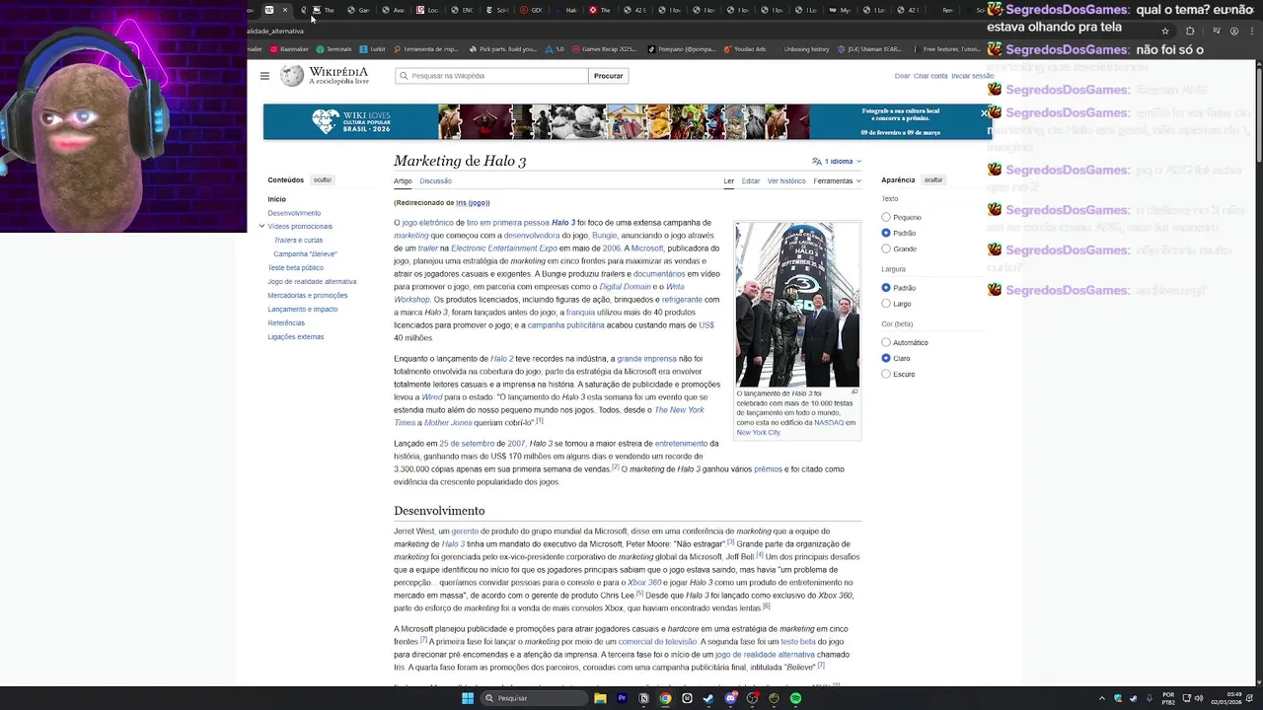This screenshot has width=1263, height=710.
Task: Open the language selector '1 idioma'
Action: tap(837, 162)
